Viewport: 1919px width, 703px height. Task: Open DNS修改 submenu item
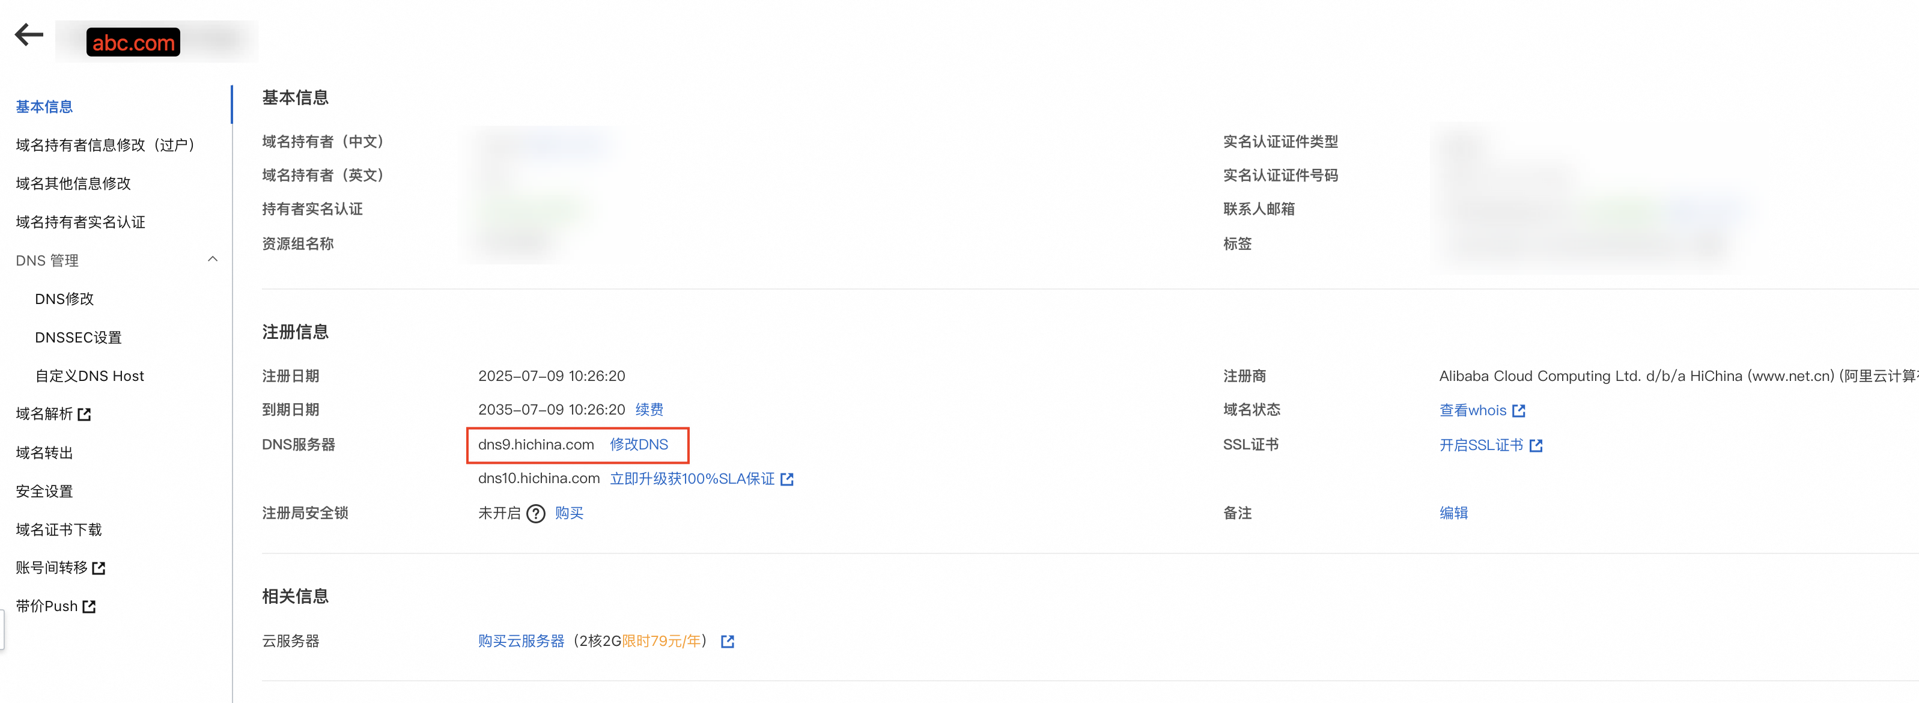coord(65,299)
